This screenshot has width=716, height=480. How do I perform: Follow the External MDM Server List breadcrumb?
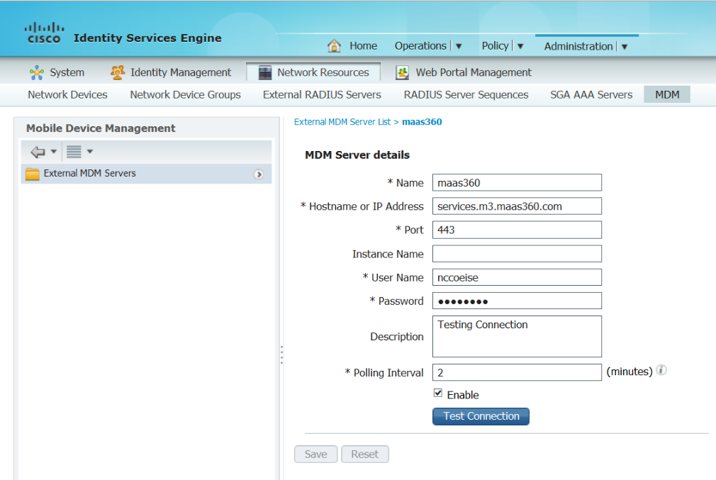(342, 122)
